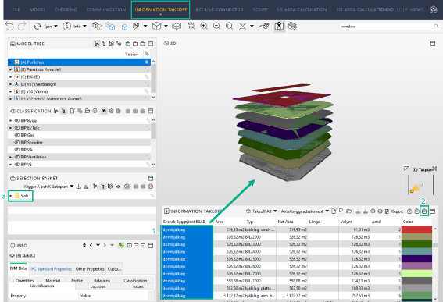Open Information Takeoff settings gear icon
Image resolution: width=443 pixels, height=302 pixels.
[380, 211]
